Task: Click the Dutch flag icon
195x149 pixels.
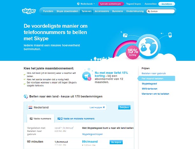Action: pos(31,107)
